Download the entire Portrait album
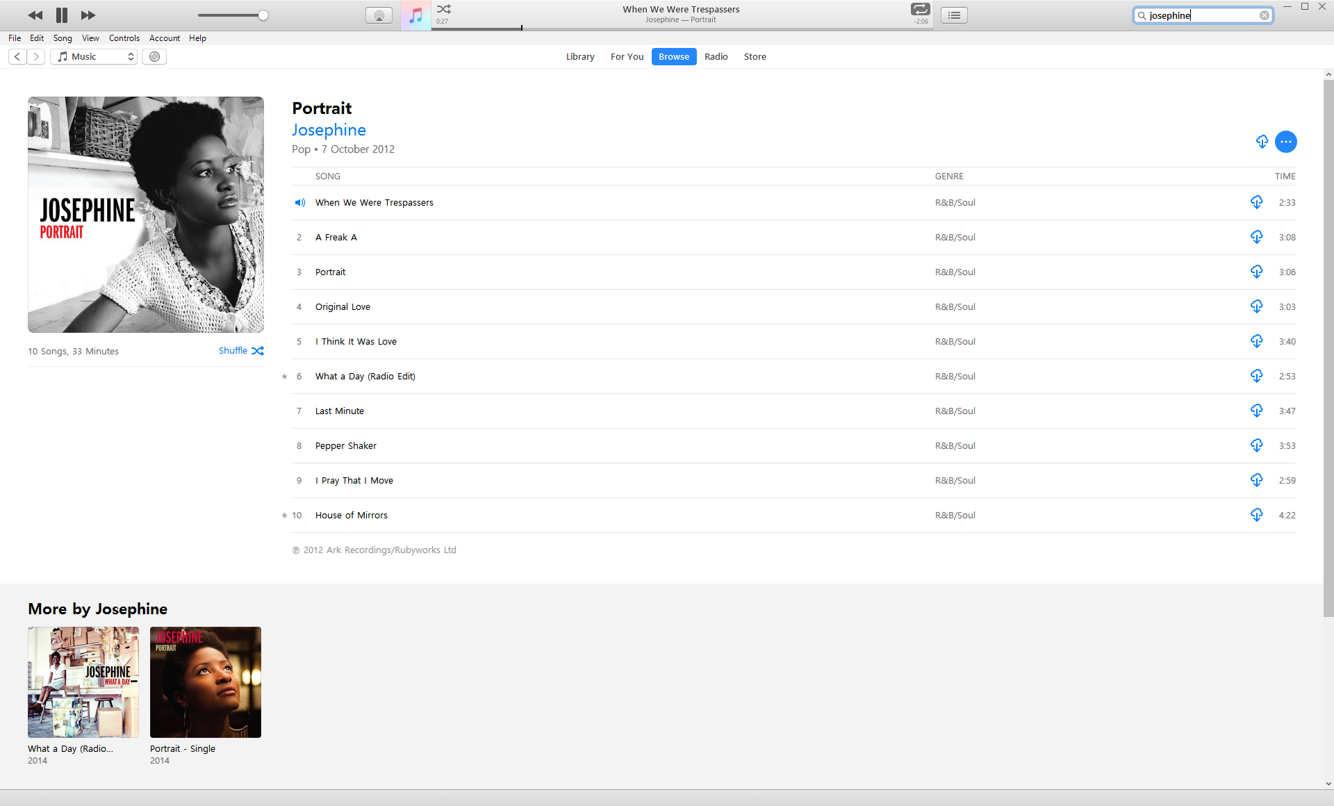 (1262, 142)
